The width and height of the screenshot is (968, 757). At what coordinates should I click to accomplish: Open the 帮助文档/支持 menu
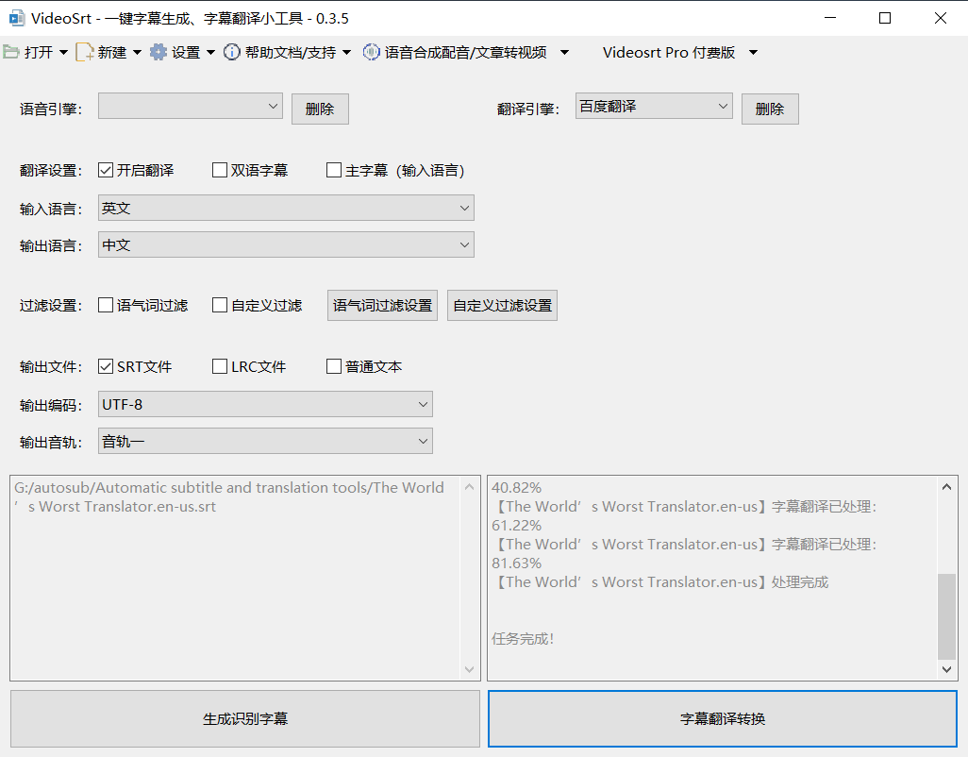287,53
